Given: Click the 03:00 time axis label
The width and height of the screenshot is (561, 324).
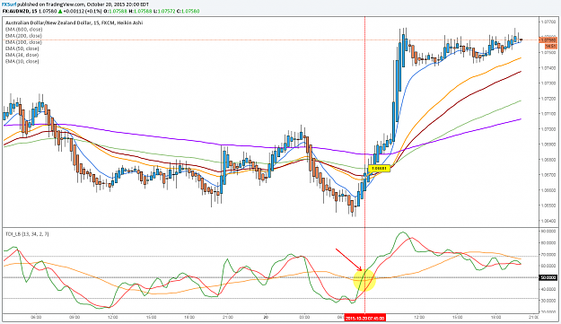Looking at the screenshot, I should click(x=304, y=317).
